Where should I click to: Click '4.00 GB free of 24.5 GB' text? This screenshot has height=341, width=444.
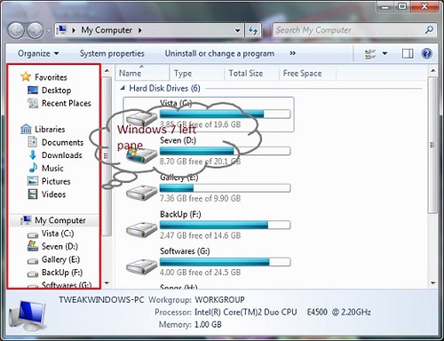[x=201, y=273]
